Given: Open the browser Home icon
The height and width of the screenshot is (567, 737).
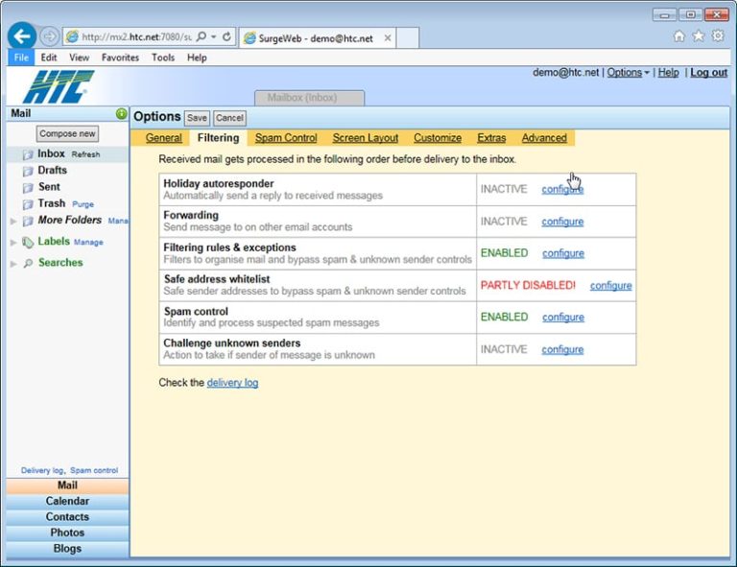Looking at the screenshot, I should pos(679,35).
